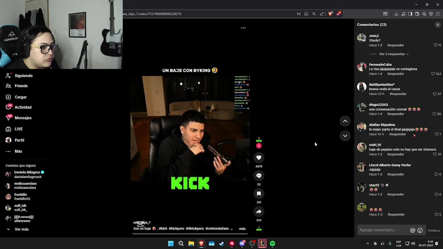The width and height of the screenshot is (443, 249).
Task: Open Steam in taskbar
Action: click(221, 243)
